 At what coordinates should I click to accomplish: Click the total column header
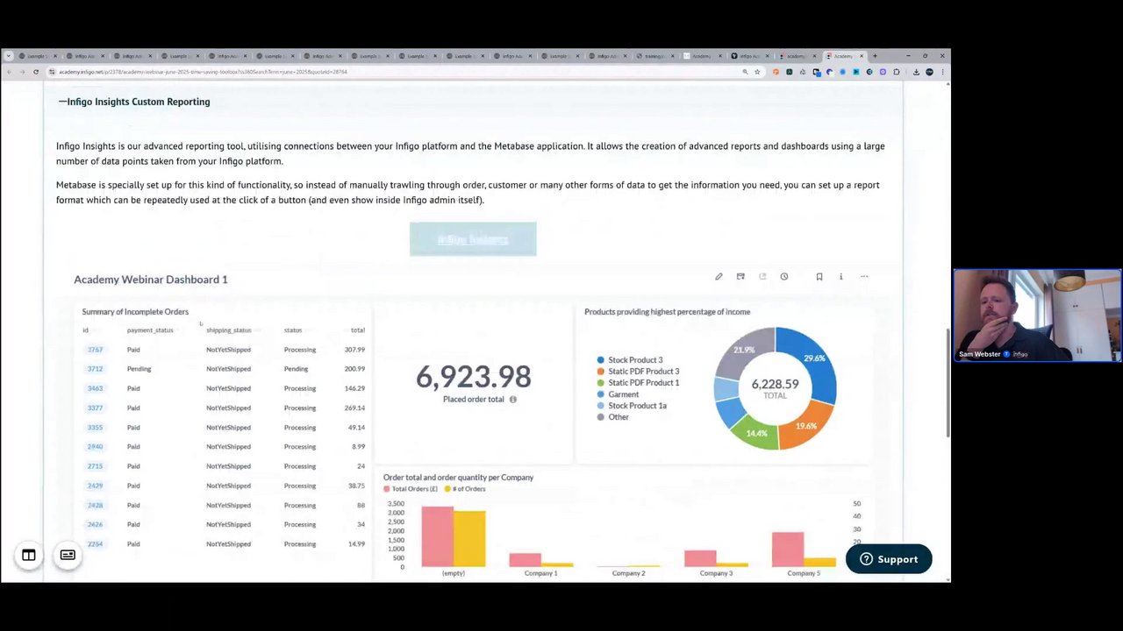[x=358, y=330]
